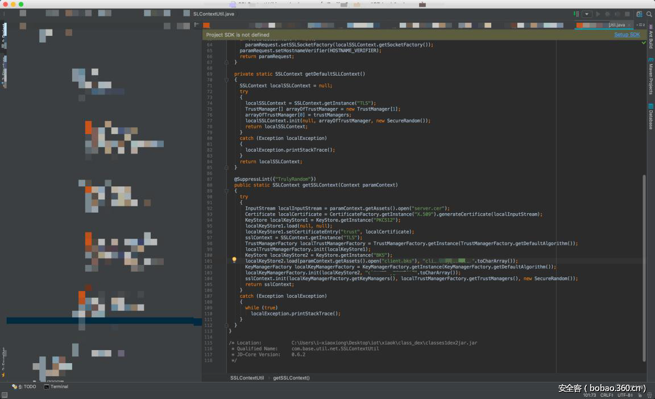Open the CRLF line separator selector
This screenshot has width=655, height=399.
point(607,394)
